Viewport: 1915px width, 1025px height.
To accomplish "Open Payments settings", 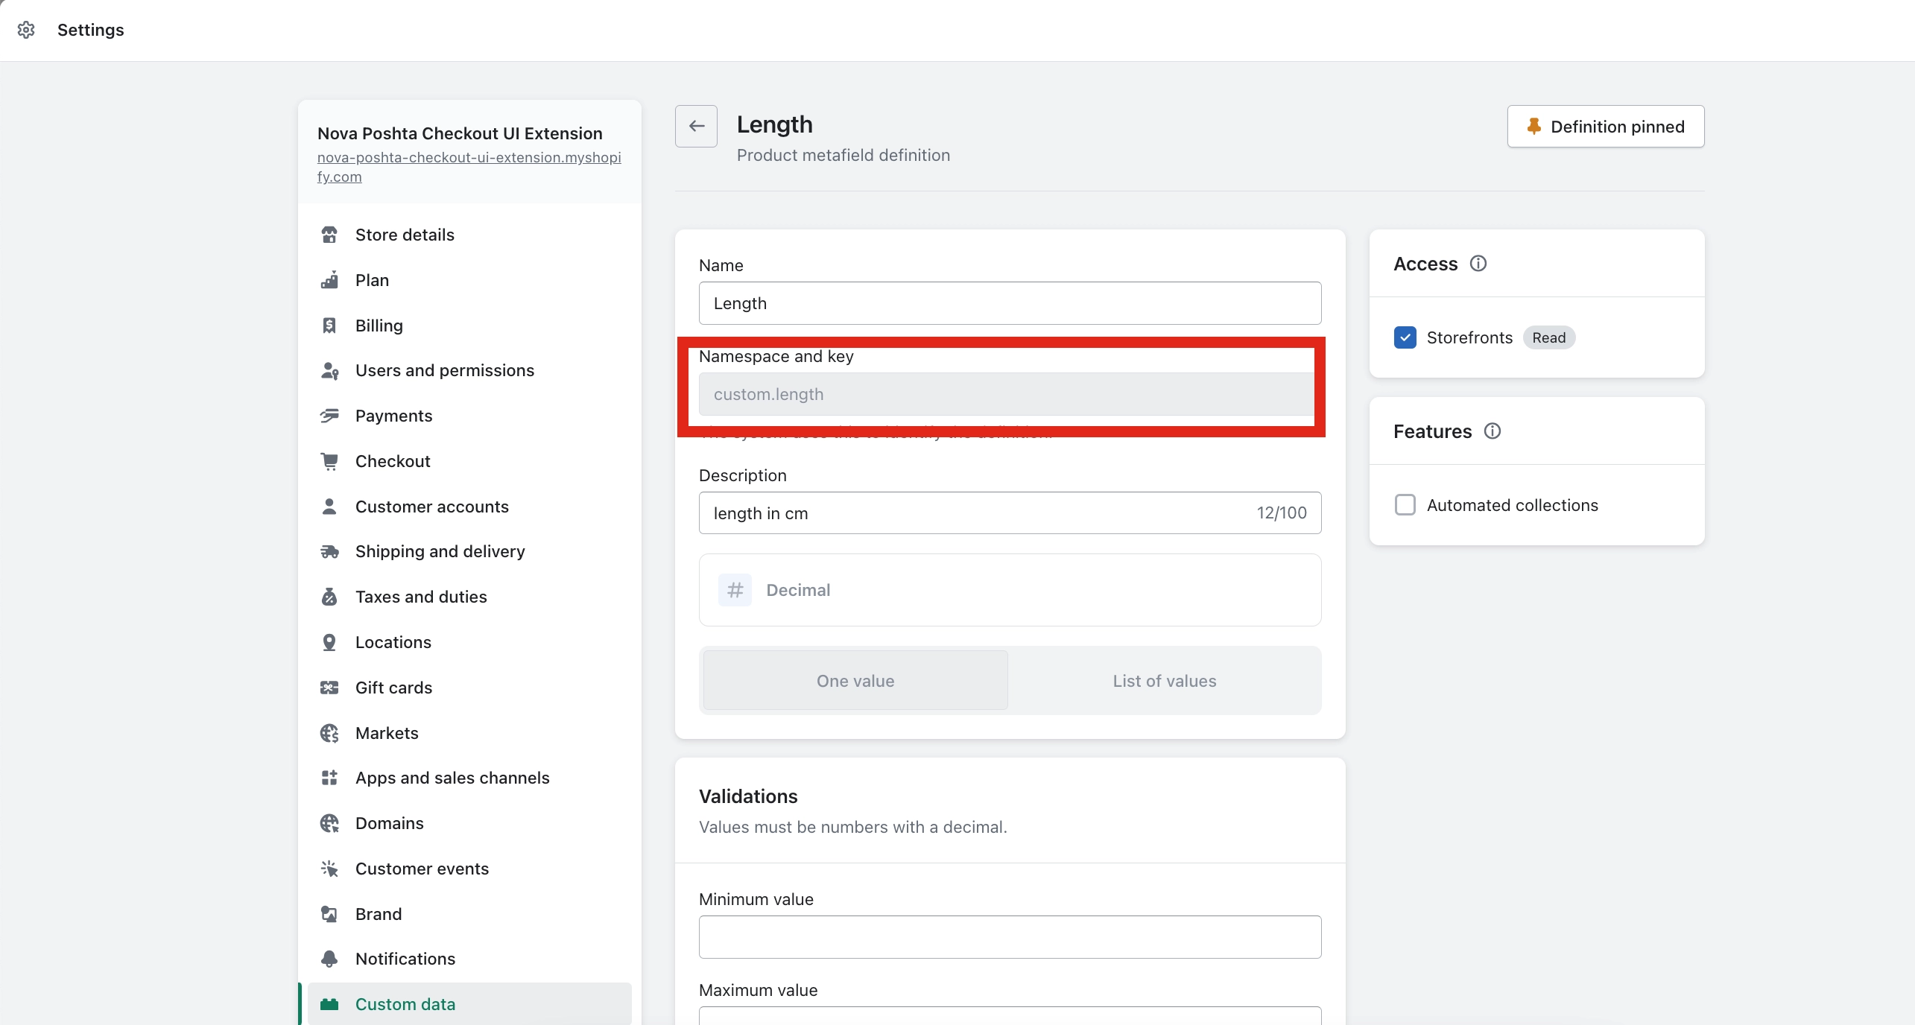I will 469,416.
